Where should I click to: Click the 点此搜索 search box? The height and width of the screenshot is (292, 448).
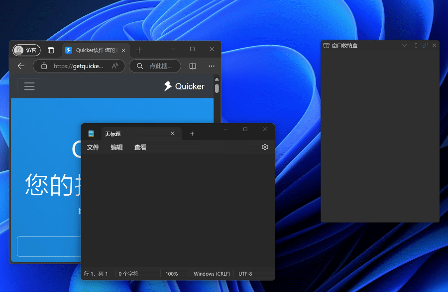click(155, 66)
